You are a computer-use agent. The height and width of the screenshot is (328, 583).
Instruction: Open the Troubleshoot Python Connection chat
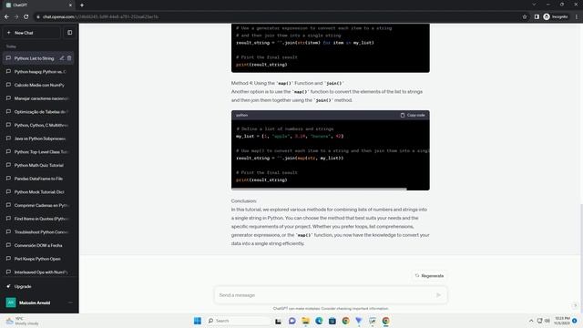pos(39,232)
